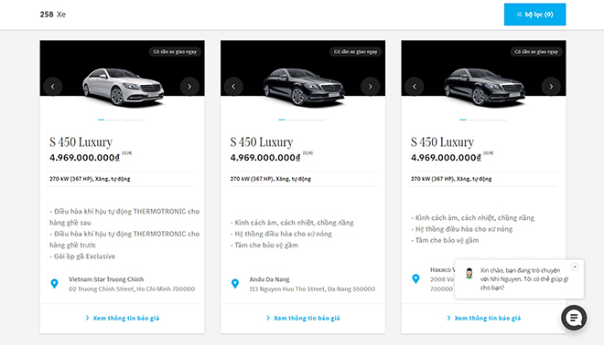
Task: Open Xem thông tin báo giá for first car
Action: point(122,319)
